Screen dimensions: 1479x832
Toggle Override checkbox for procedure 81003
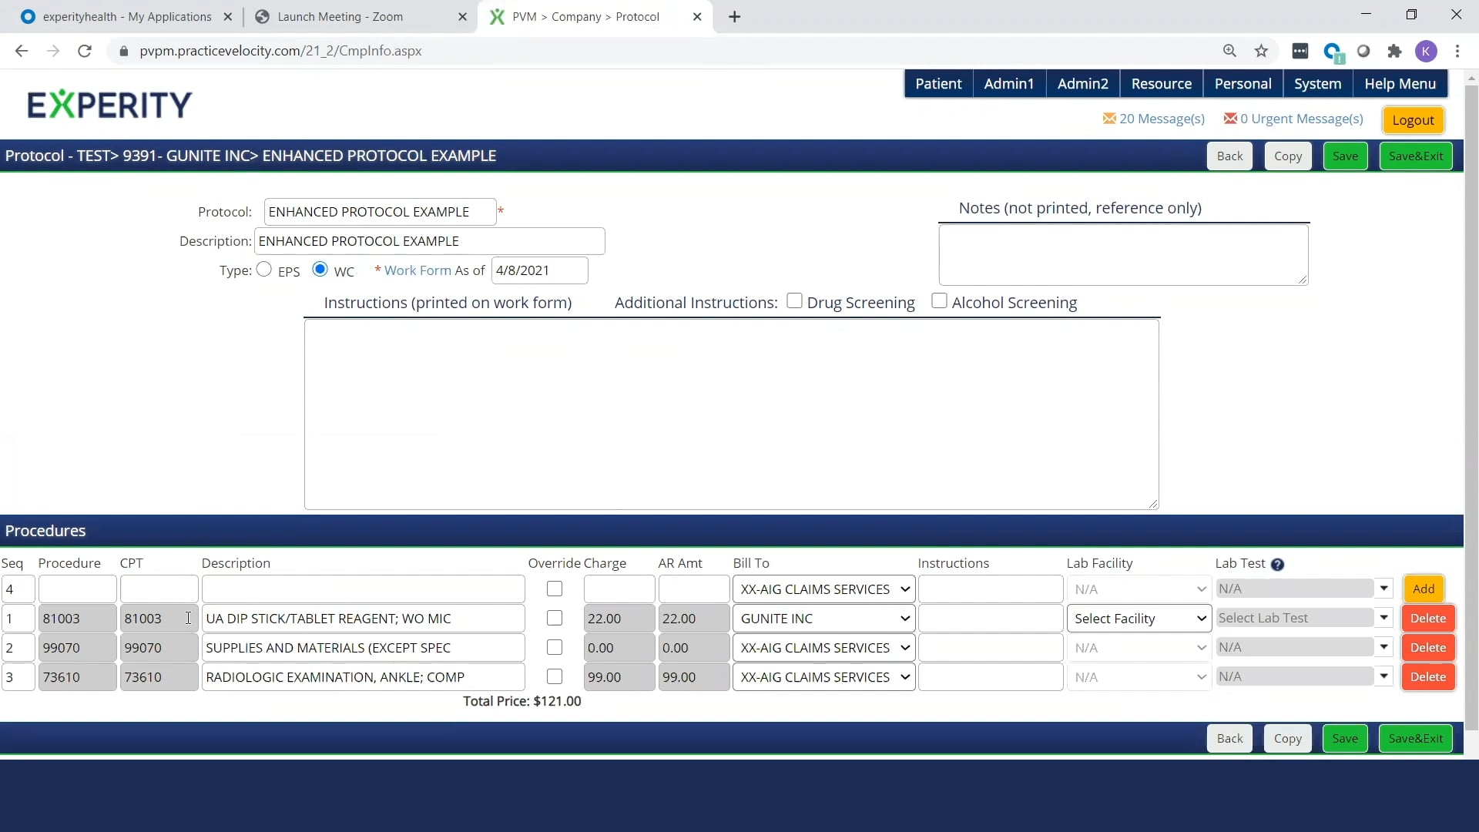coord(555,619)
